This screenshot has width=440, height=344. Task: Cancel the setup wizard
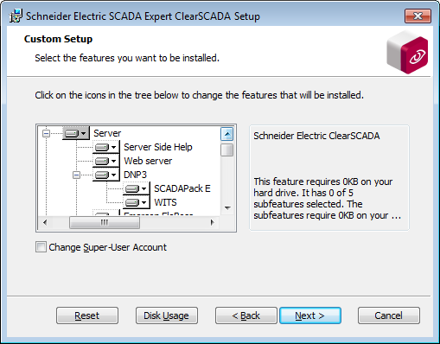(389, 315)
